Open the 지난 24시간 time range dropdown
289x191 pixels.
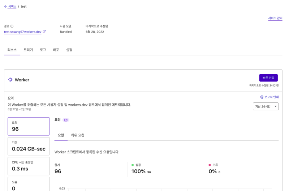pyautogui.click(x=266, y=106)
